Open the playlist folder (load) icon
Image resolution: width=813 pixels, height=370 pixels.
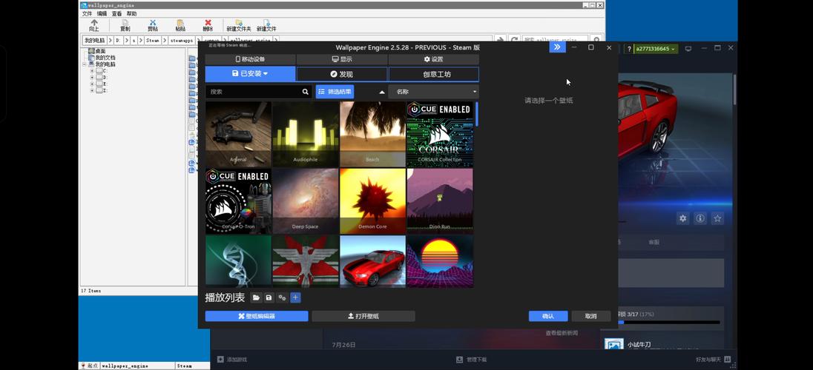pos(256,297)
